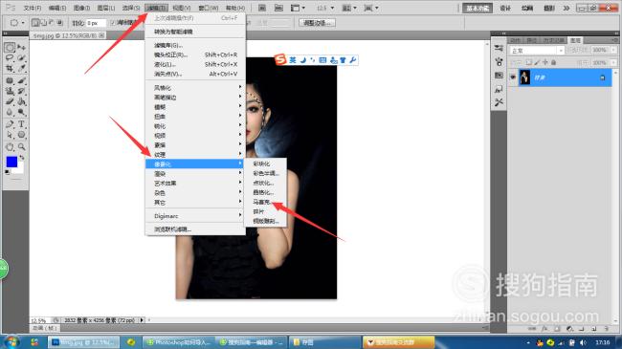This screenshot has width=622, height=349.
Task: Select the History Brush tool
Action: [21, 91]
